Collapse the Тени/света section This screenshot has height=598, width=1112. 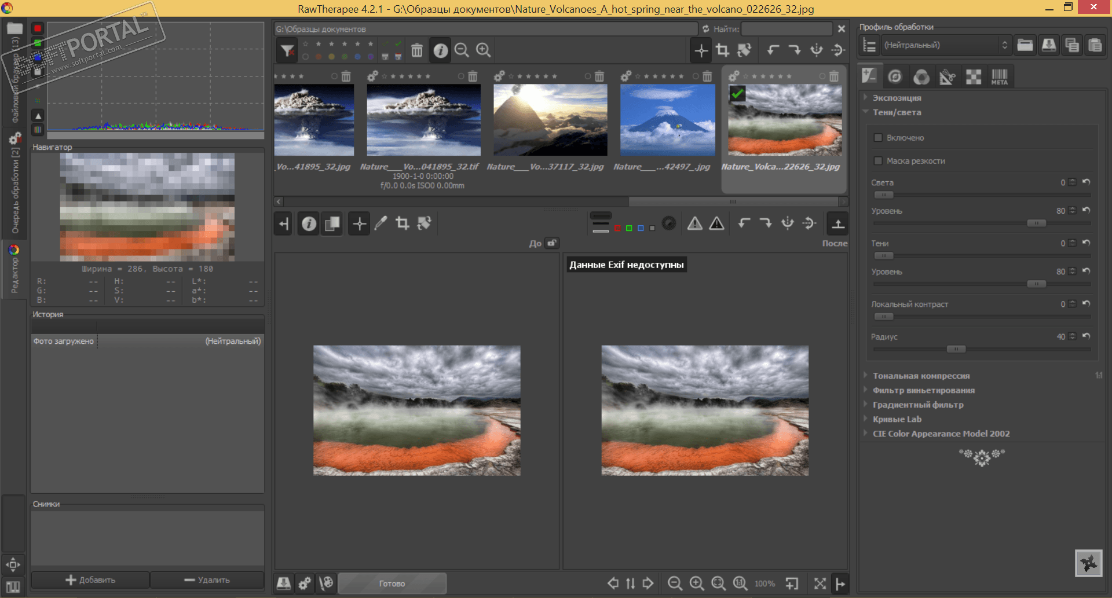(x=897, y=112)
